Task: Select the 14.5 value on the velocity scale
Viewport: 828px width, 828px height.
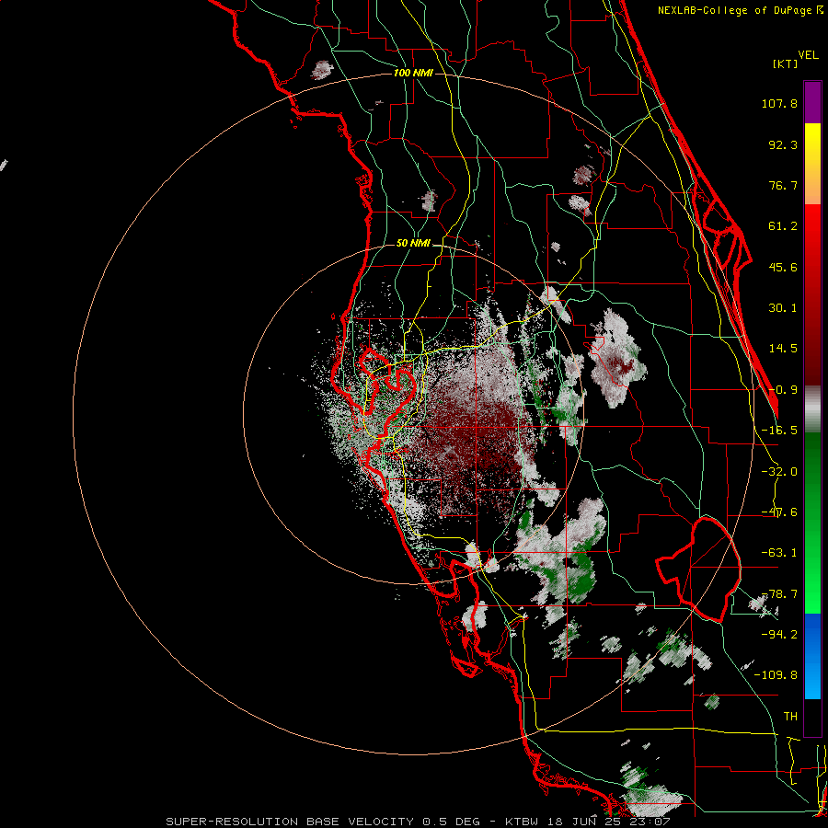Action: click(x=783, y=349)
